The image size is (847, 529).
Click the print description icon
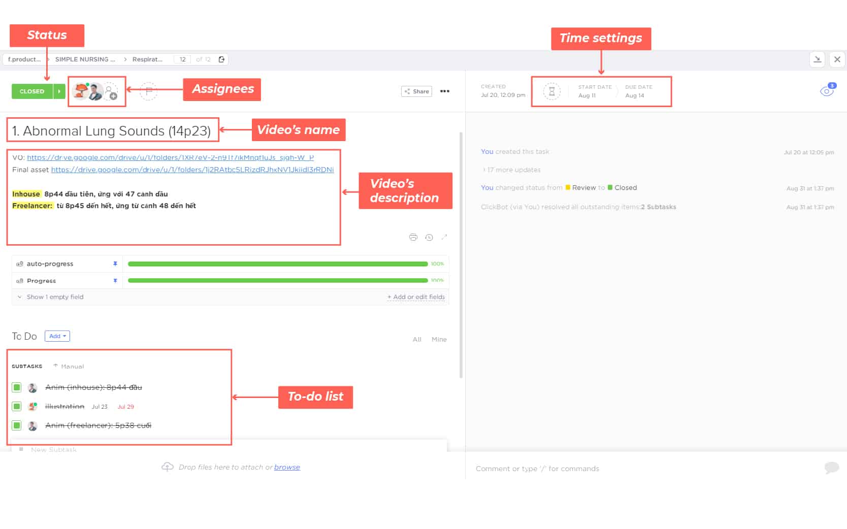[413, 237]
